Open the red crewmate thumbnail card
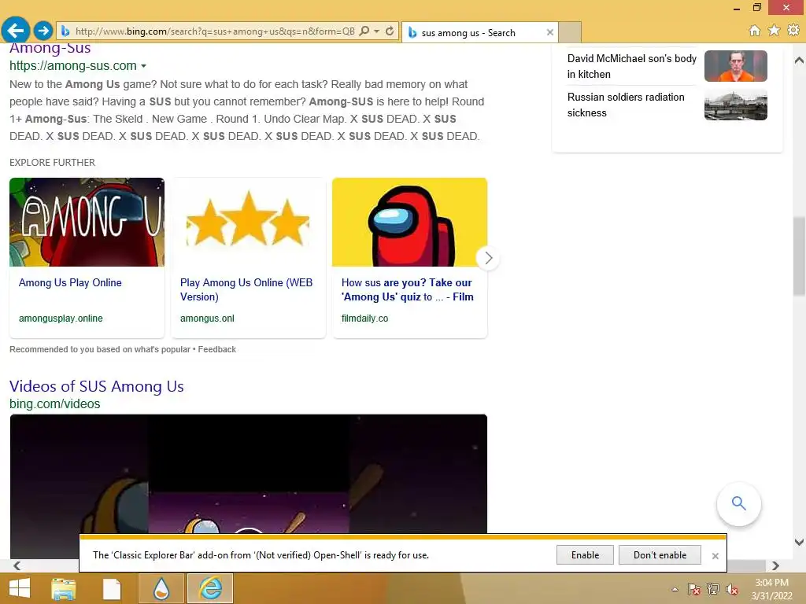806x604 pixels. pyautogui.click(x=409, y=222)
